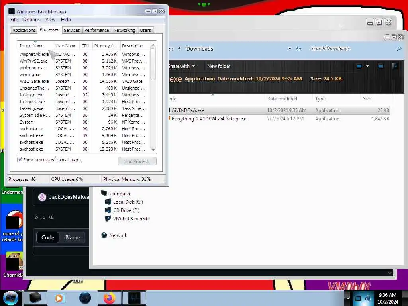Select Computer in the navigation pane
408x306 pixels.
coord(116,193)
